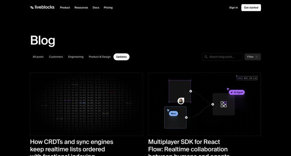Select the Product & Design tab
This screenshot has width=291, height=156.
click(100, 57)
